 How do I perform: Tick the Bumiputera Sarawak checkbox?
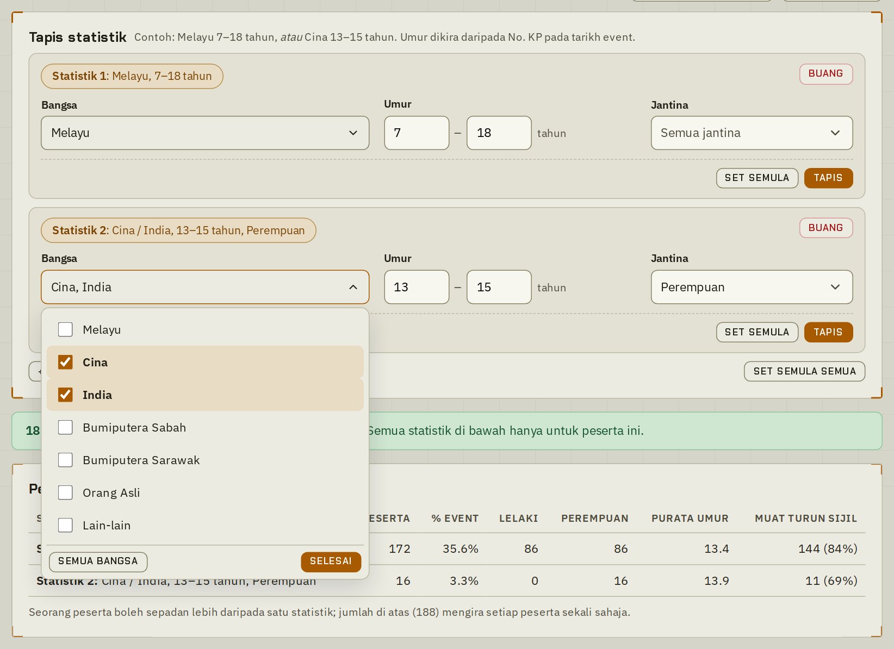(65, 460)
